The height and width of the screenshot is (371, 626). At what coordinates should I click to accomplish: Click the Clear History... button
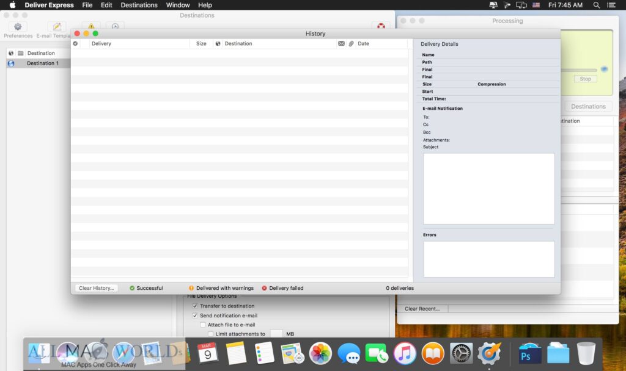(x=96, y=288)
